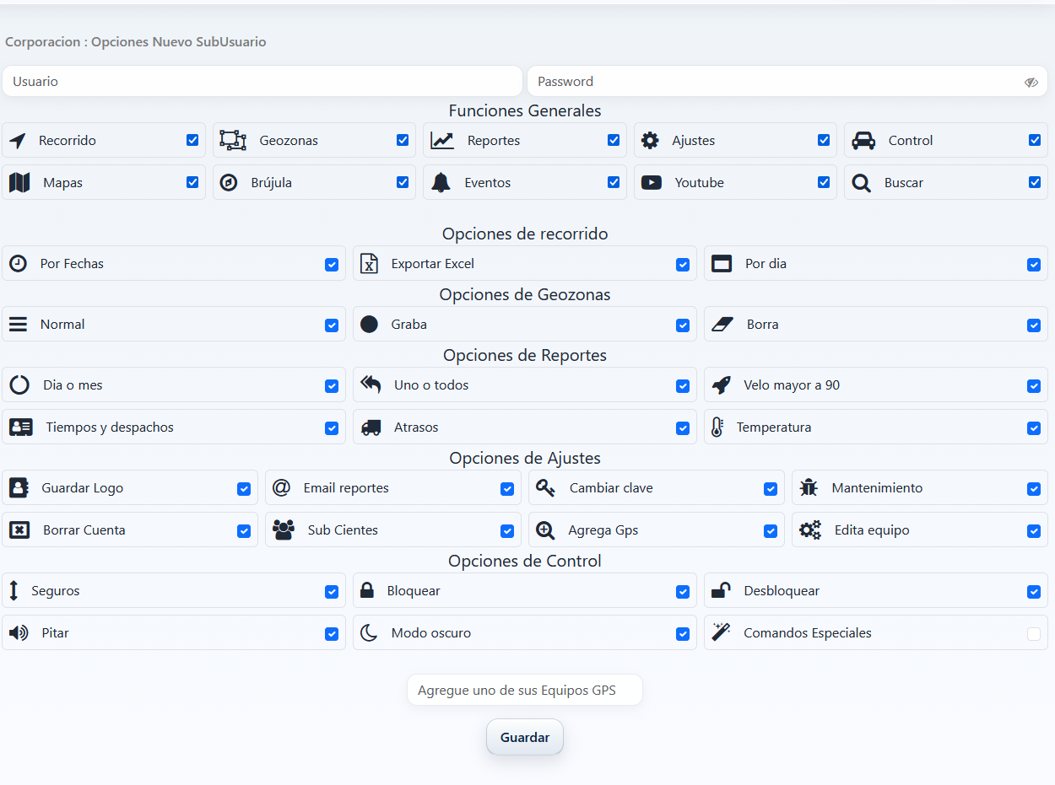Click the Guardar Logo address book icon

pyautogui.click(x=19, y=488)
